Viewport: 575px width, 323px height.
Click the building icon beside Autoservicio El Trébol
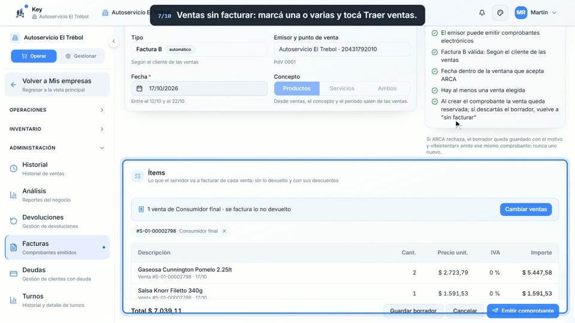tap(15, 37)
